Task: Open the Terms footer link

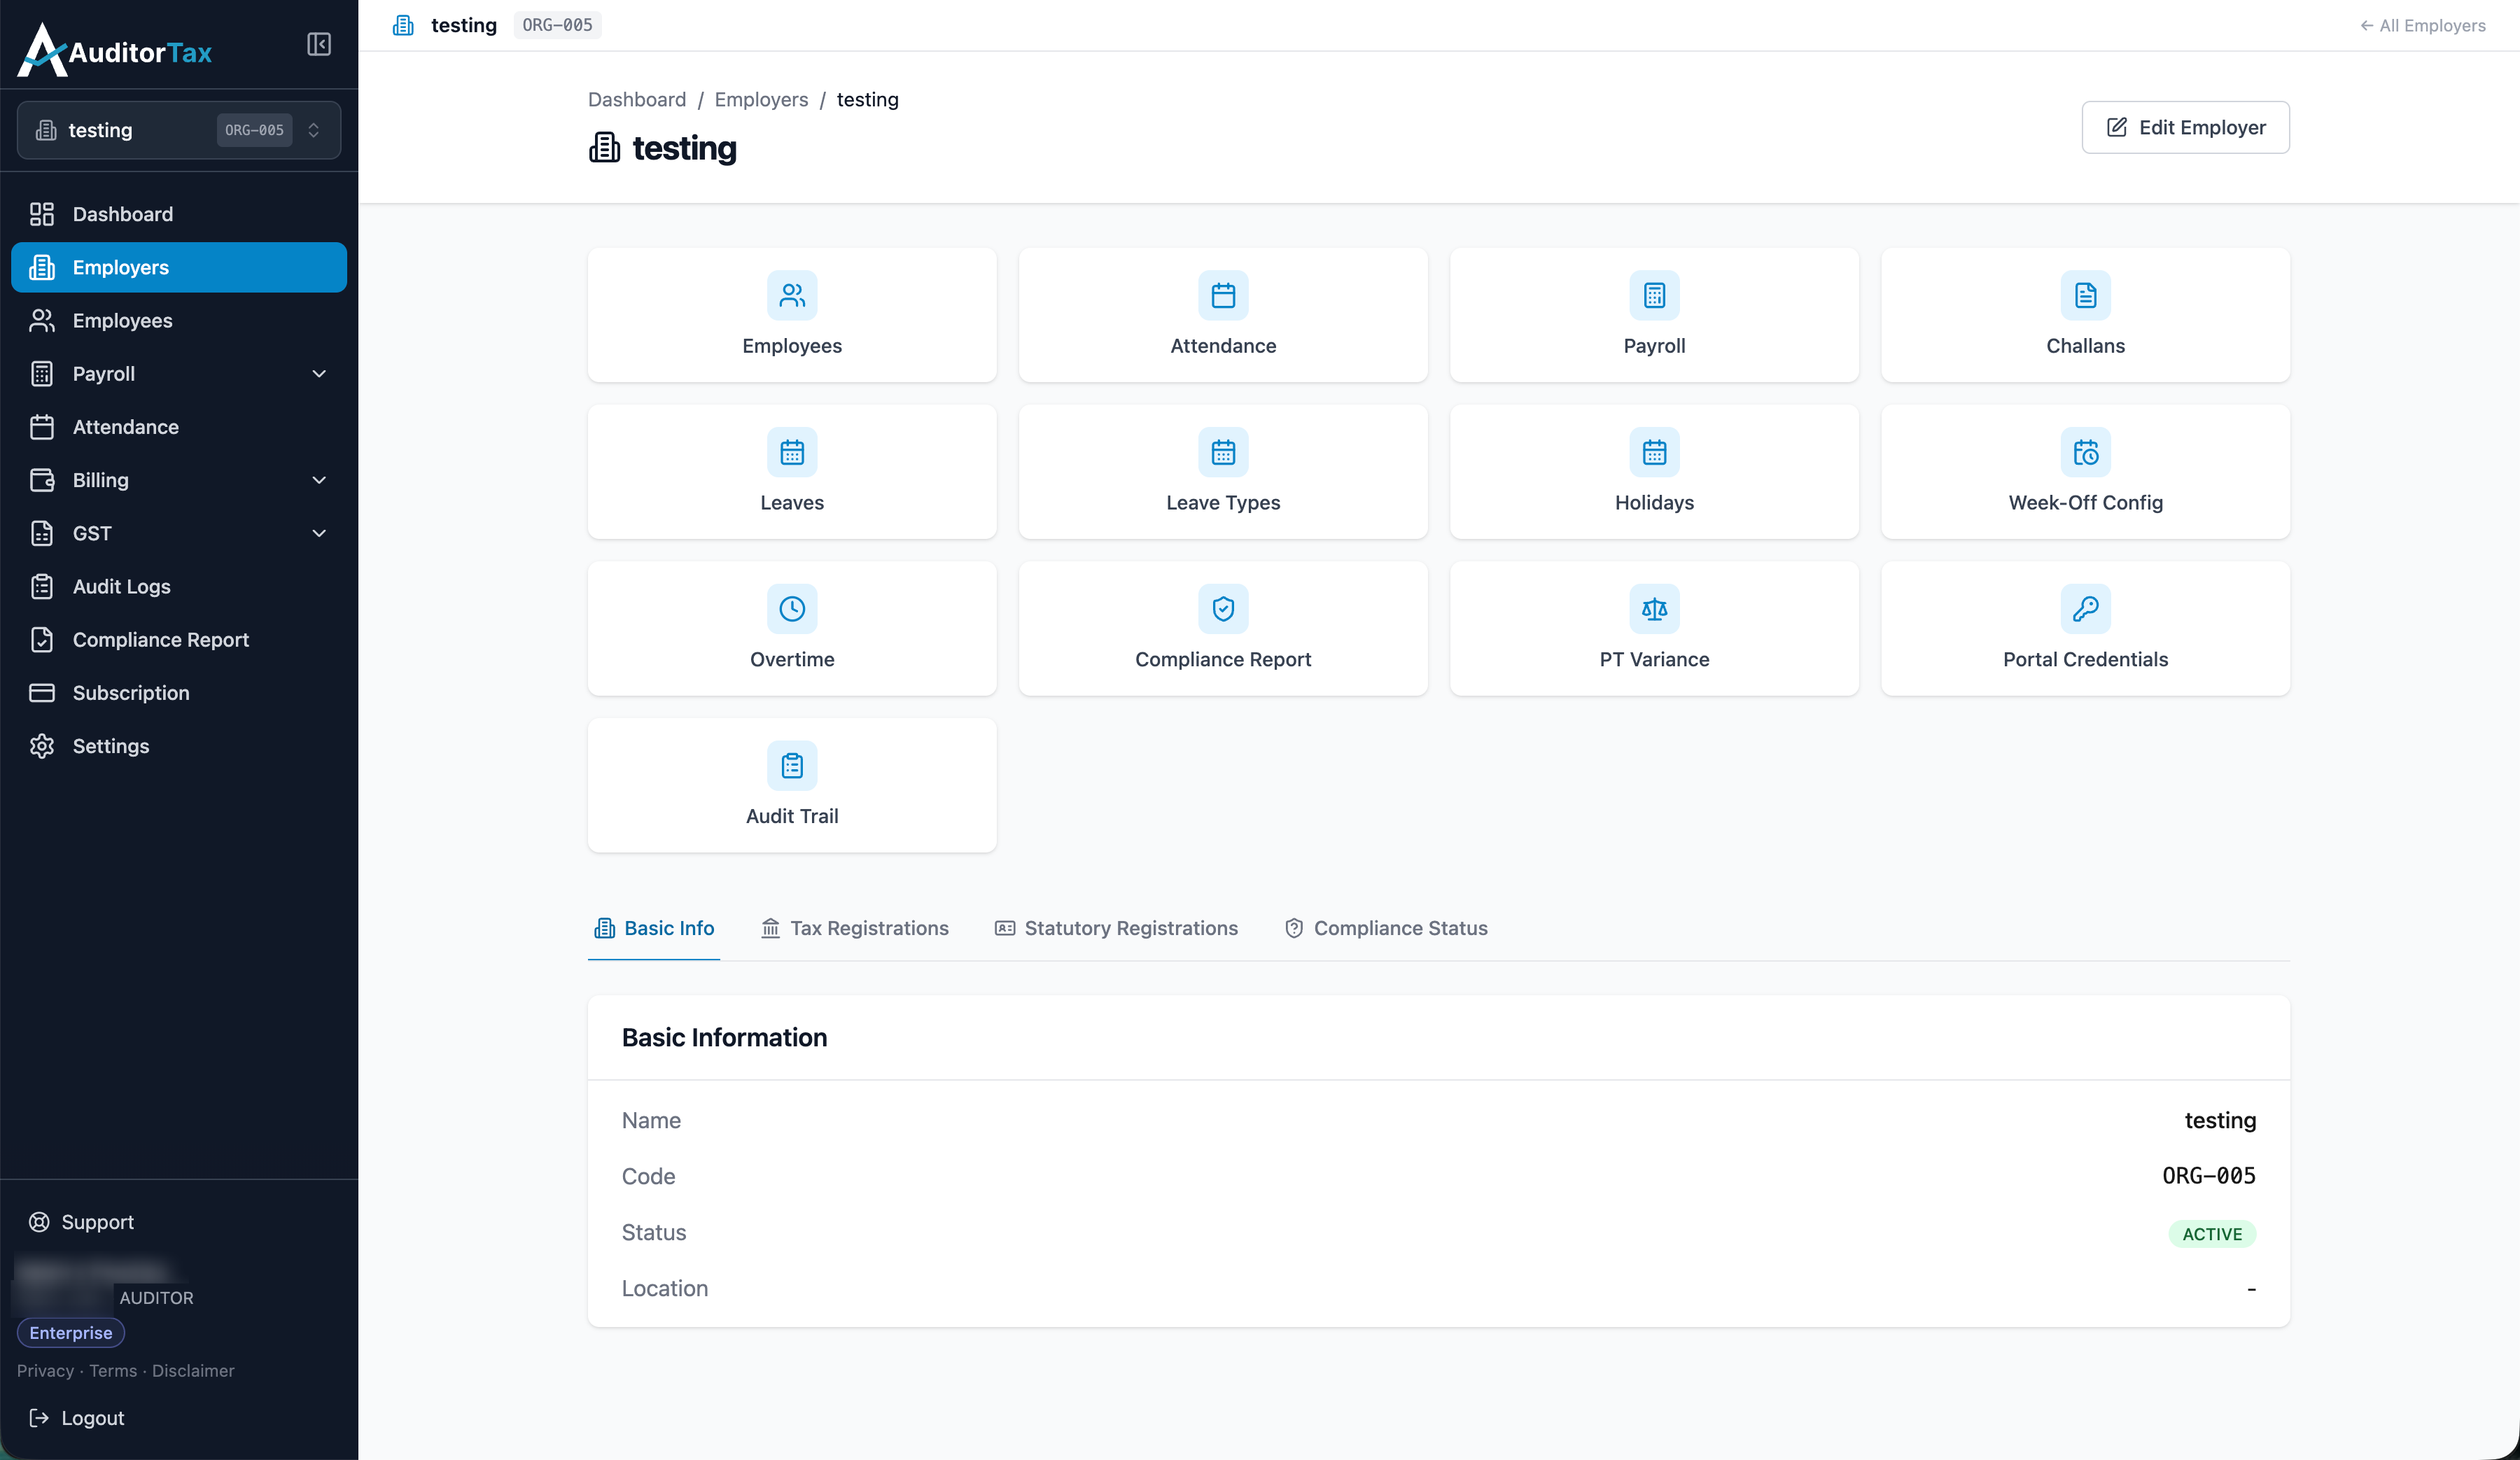Action: click(113, 1371)
